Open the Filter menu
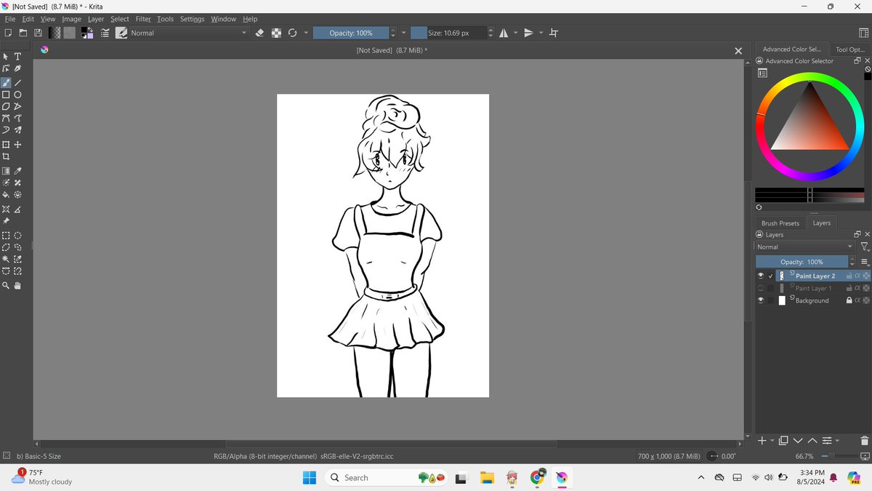 [x=143, y=19]
